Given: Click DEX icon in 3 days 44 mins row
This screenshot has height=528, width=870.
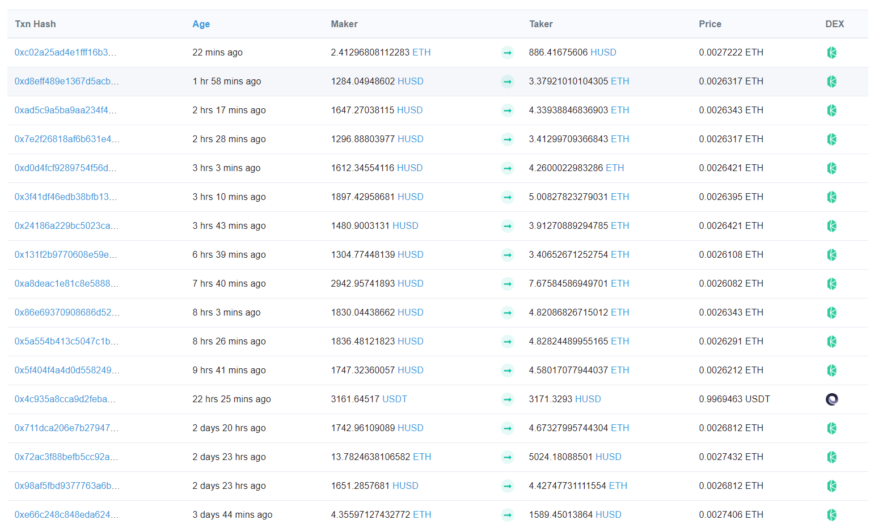Looking at the screenshot, I should (831, 515).
